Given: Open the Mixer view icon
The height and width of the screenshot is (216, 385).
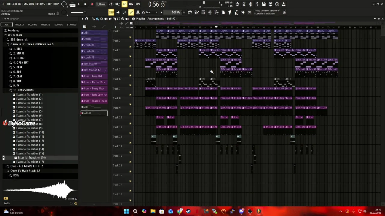Looking at the screenshot, I should pyautogui.click(x=210, y=12).
